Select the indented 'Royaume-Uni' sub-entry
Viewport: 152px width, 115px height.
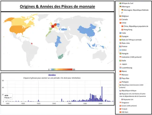click(x=127, y=99)
